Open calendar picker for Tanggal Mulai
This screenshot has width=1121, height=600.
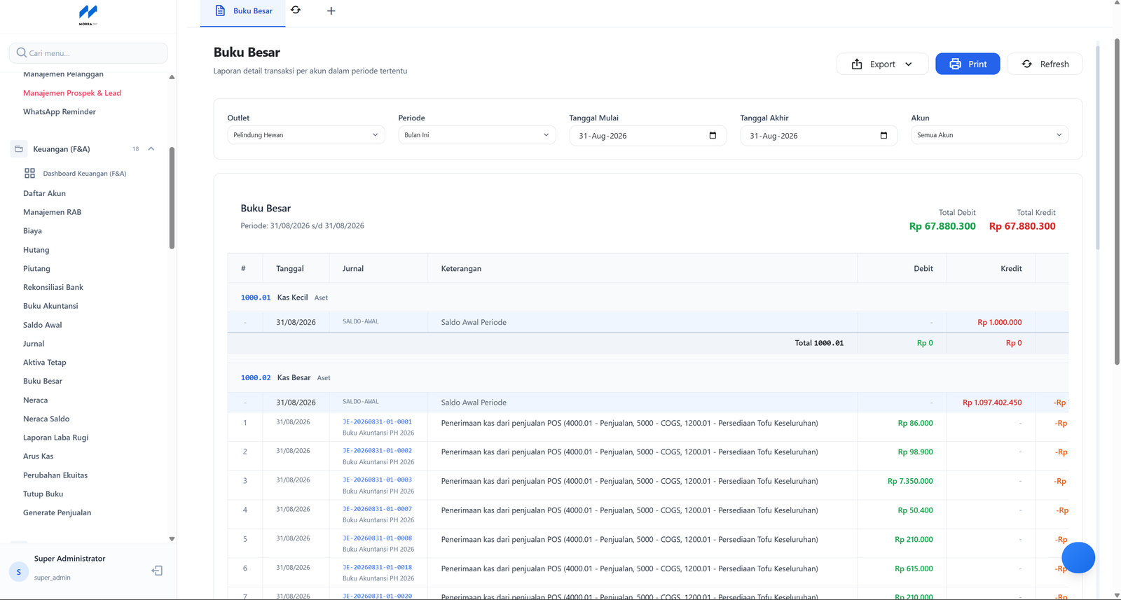[x=713, y=135]
